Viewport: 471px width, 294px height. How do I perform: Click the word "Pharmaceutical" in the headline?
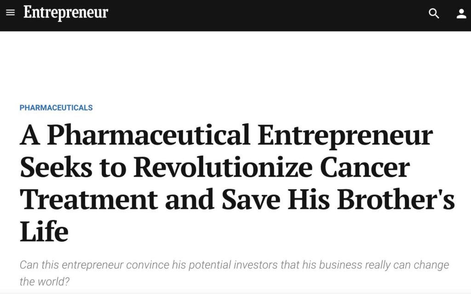click(x=149, y=135)
